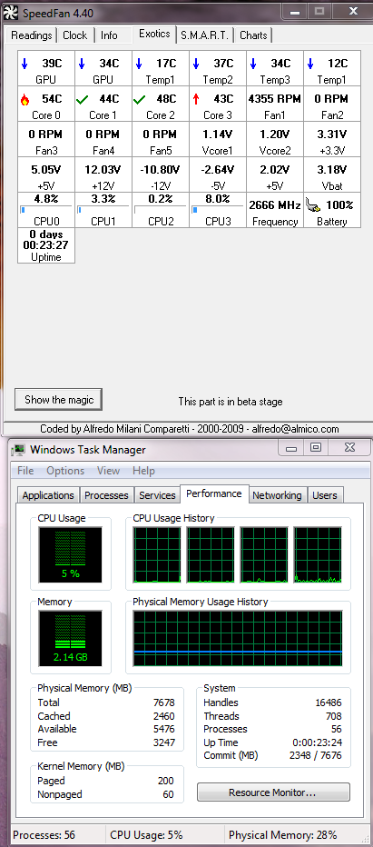Click the Task Manager title bar icon
373x847 pixels.
coord(19,450)
